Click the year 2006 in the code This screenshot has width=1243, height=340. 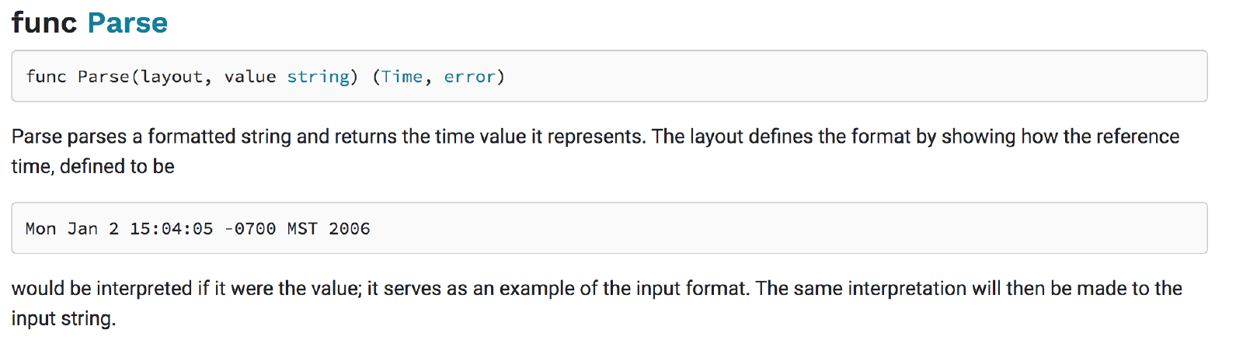(349, 229)
